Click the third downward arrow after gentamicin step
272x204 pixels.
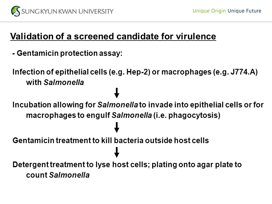(x=117, y=152)
